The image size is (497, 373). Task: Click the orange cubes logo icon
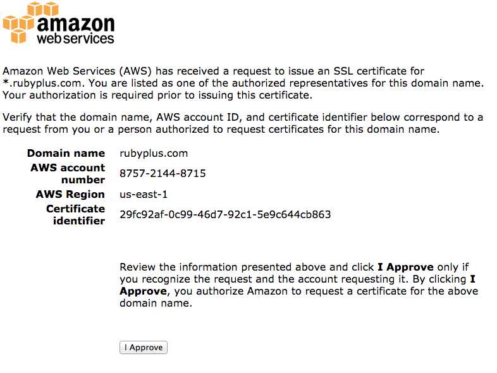click(x=19, y=22)
